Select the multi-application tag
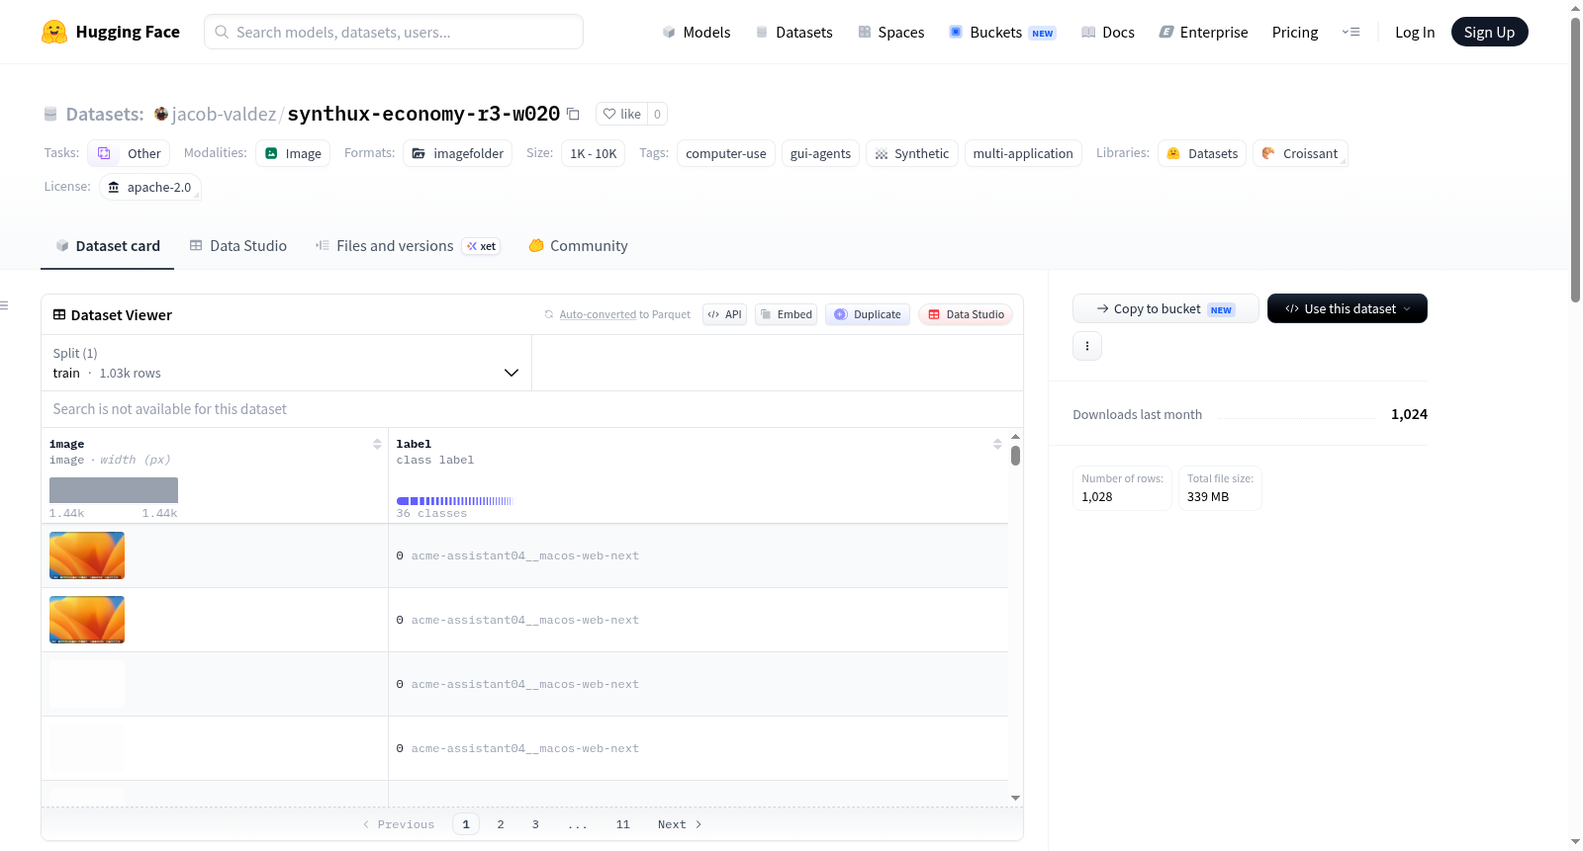 (x=1023, y=153)
